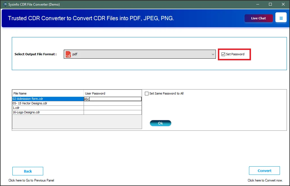
Task: Click the File Name column header
Action: point(48,93)
